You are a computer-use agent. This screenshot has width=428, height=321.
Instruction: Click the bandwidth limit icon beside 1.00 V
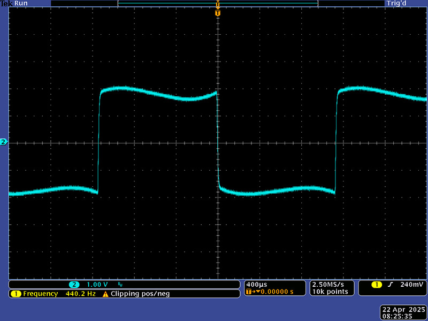point(120,285)
